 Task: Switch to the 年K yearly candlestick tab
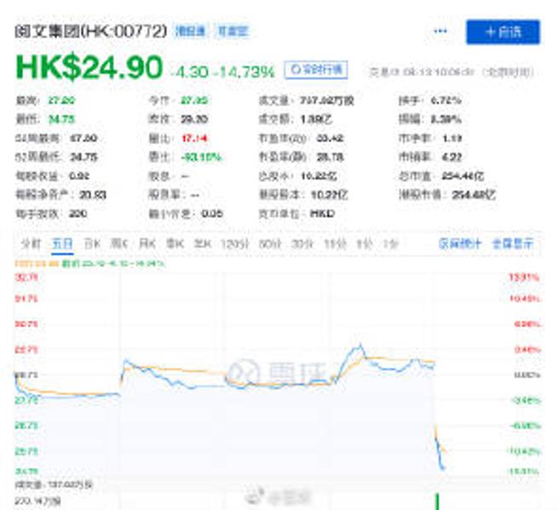203,244
